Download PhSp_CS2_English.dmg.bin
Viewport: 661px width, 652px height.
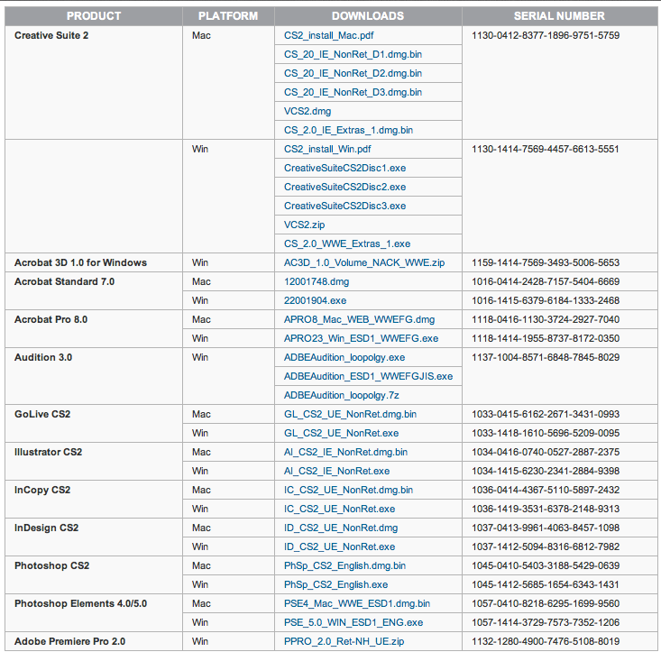[344, 566]
